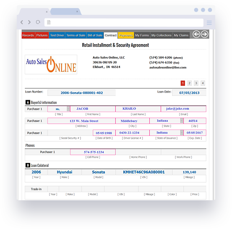Click the browser address bar
The height and width of the screenshot is (229, 232).
(x=124, y=22)
